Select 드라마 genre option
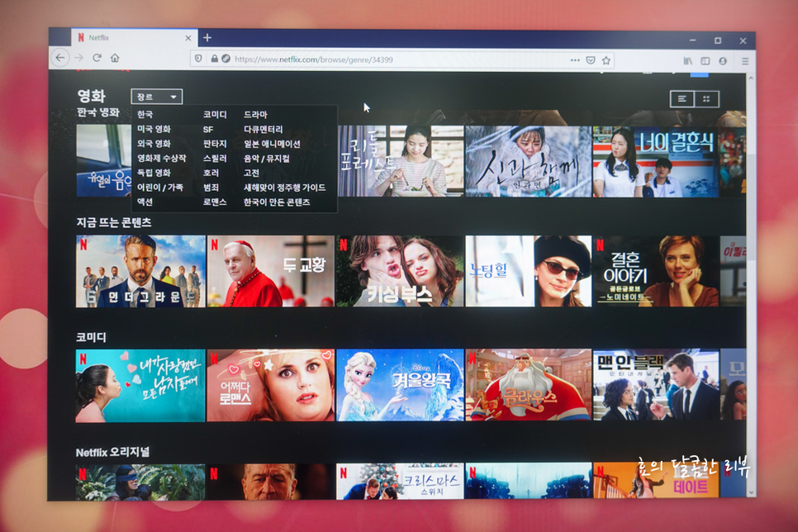 pos(255,115)
